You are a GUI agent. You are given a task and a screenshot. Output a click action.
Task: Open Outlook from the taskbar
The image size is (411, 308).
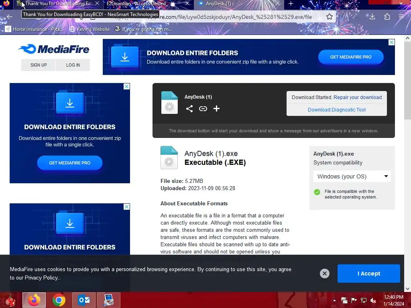tap(84, 300)
